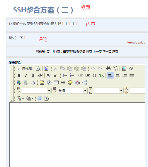Select Align Right justification

[125, 76]
